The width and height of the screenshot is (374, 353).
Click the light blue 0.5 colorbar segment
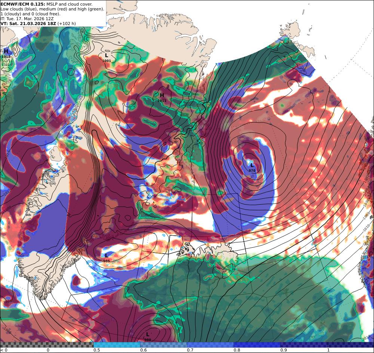click(x=117, y=345)
